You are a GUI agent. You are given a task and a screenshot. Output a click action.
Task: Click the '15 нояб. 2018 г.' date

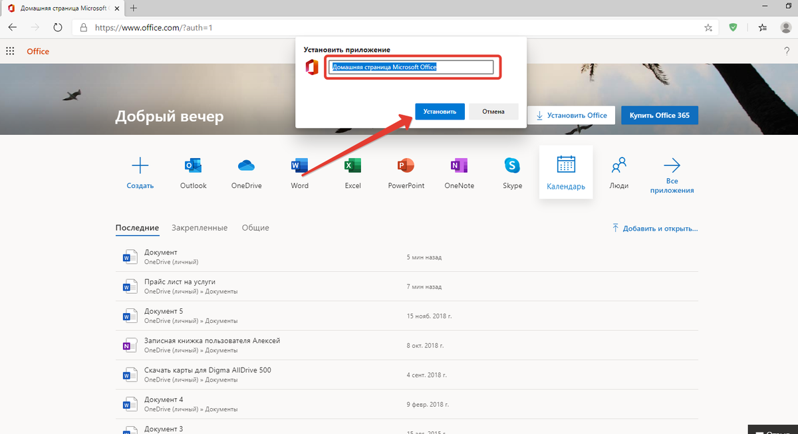pos(429,316)
